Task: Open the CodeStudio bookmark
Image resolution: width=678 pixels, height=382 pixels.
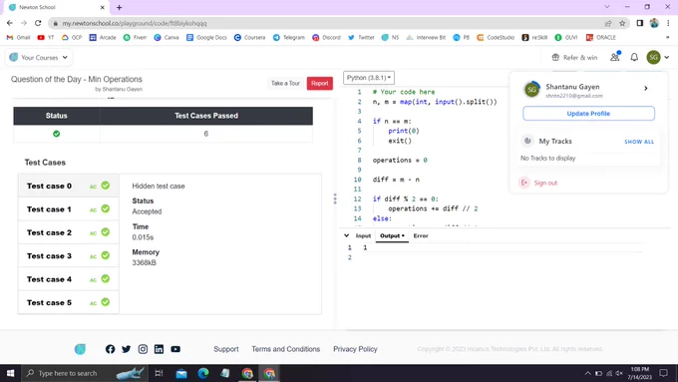Action: 496,38
